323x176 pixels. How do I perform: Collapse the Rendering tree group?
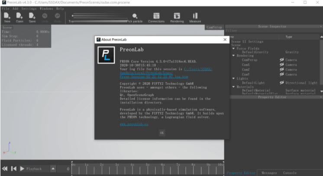click(234, 55)
